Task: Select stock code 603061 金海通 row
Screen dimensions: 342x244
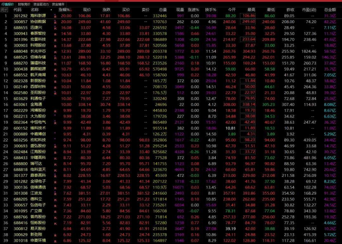Action: [171, 104]
